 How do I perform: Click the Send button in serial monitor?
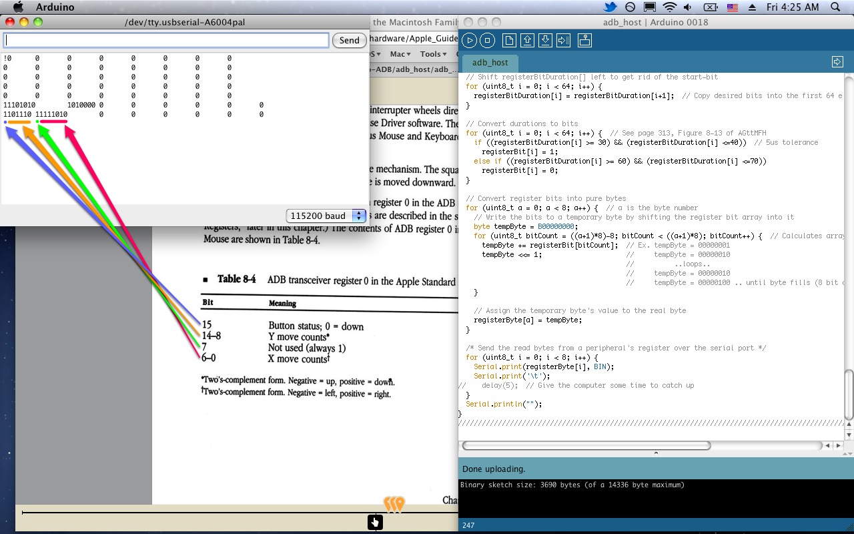(349, 41)
